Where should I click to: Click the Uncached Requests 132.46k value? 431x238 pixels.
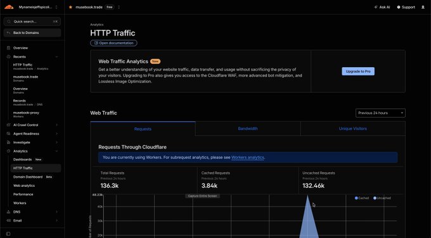[313, 185]
